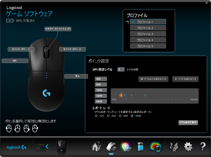Adjust the 3200 DPI stepper arrows
The image size is (211, 157).
click(105, 96)
